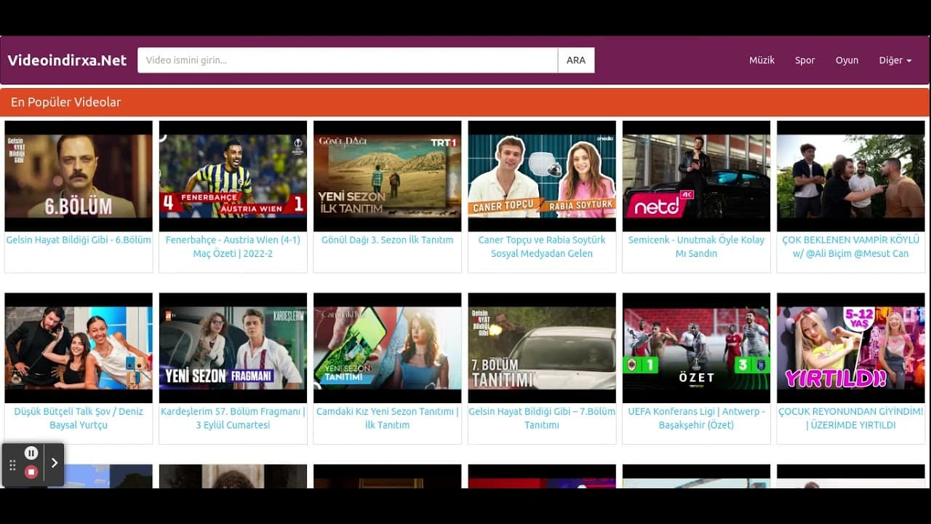Click the Videoindirxa.Net site logo

[x=67, y=60]
